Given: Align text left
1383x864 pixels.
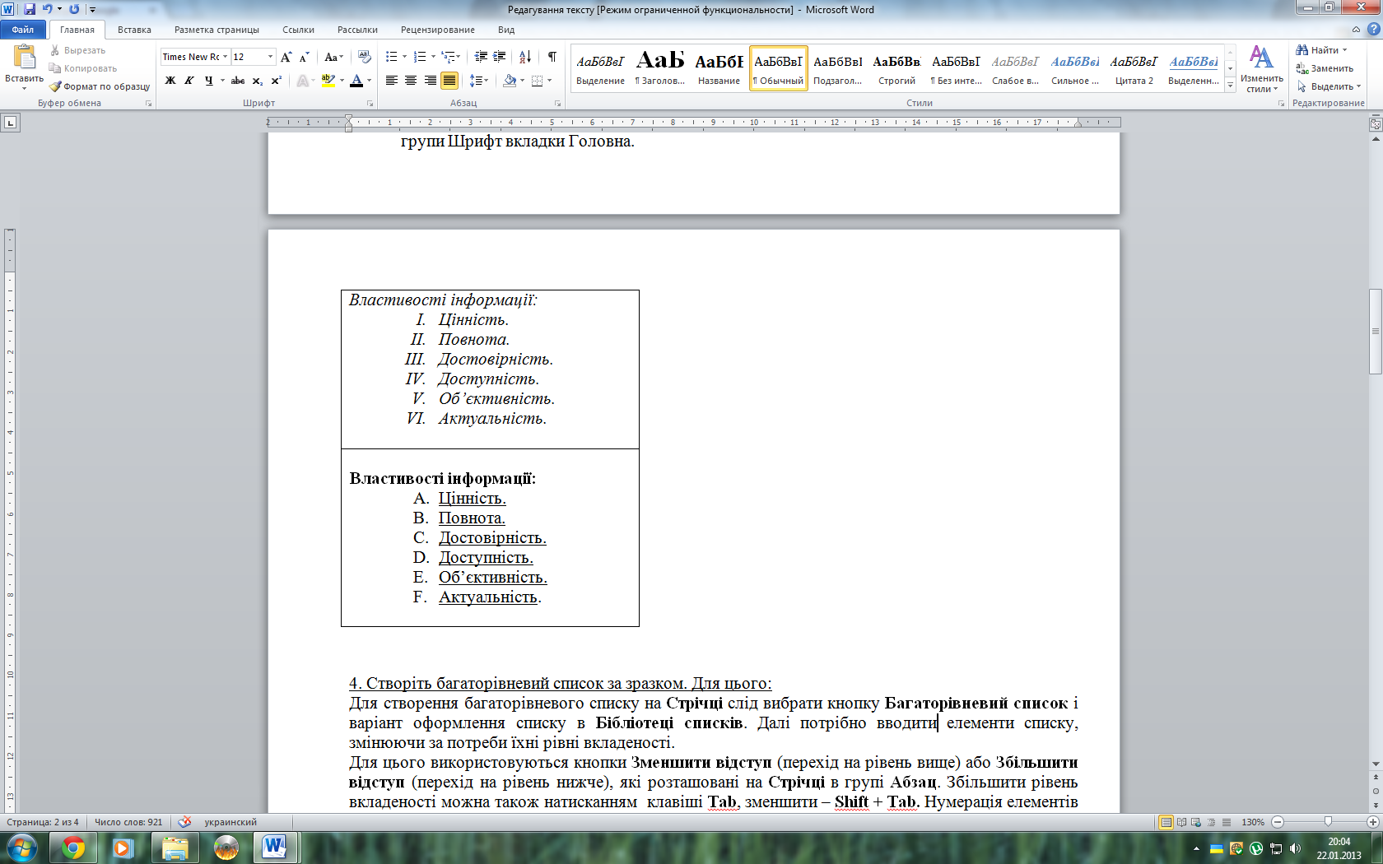Looking at the screenshot, I should [x=392, y=81].
